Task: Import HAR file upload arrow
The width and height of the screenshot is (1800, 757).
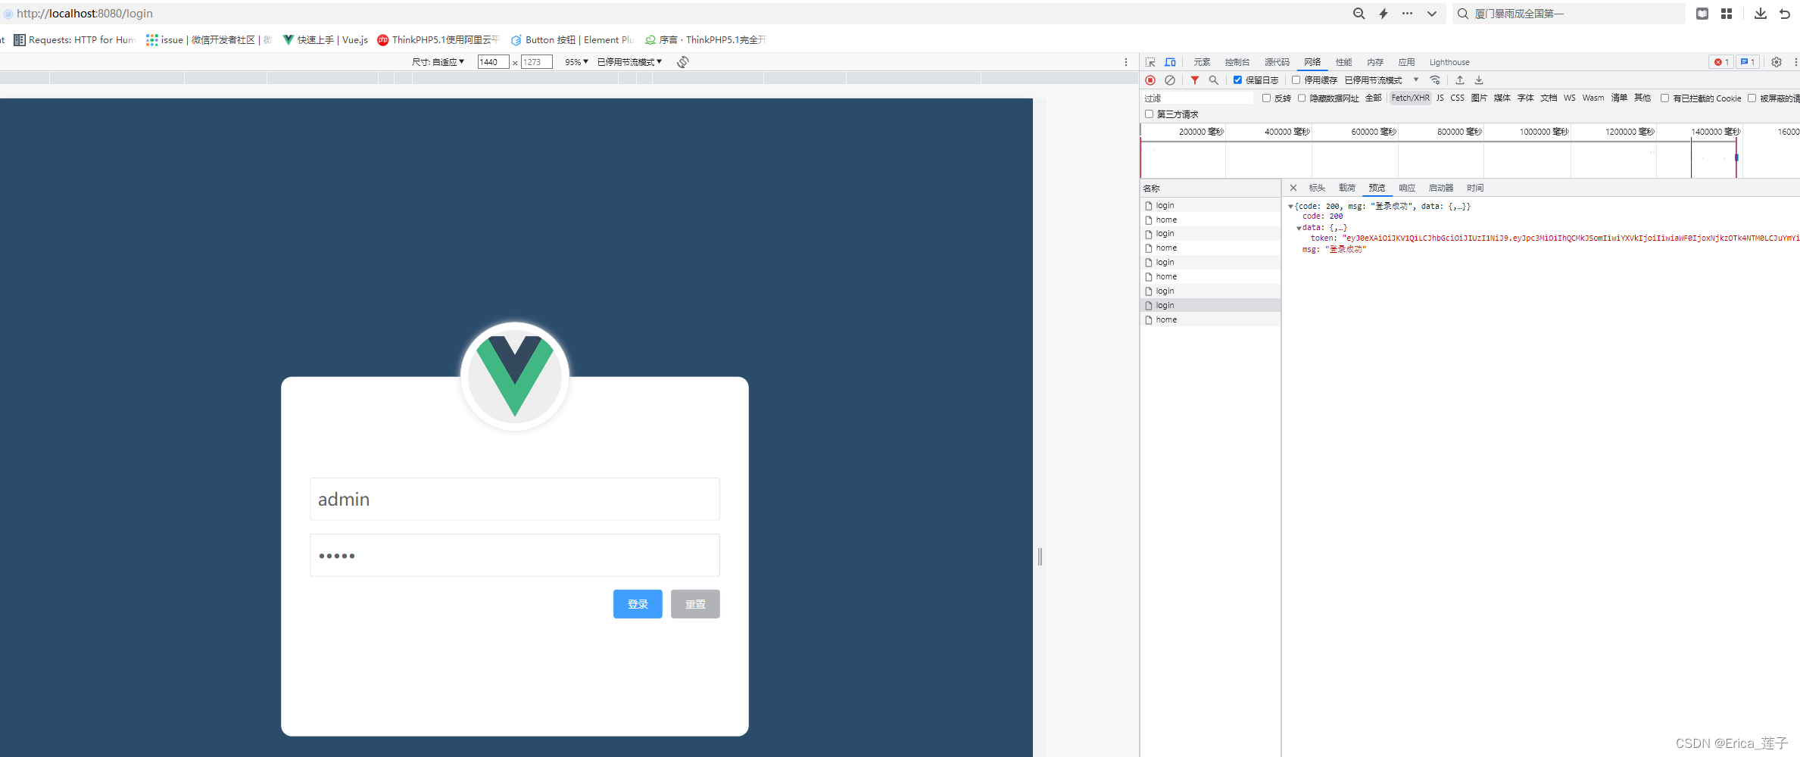Action: pos(1460,80)
